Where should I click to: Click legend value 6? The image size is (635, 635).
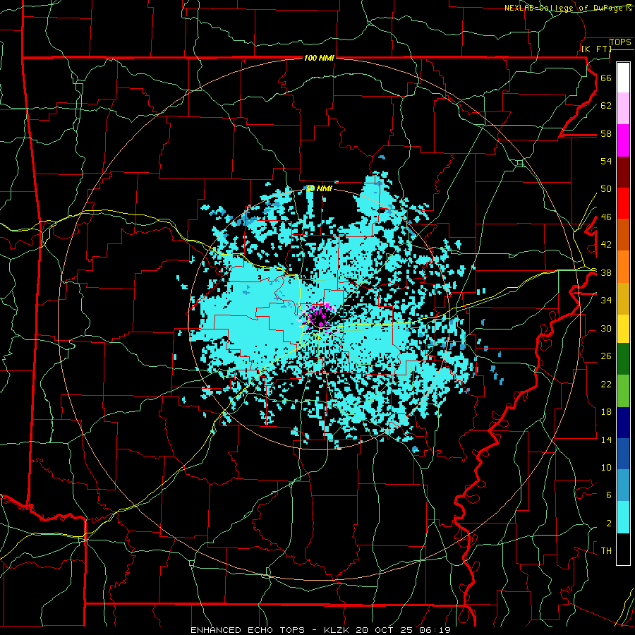pos(608,495)
